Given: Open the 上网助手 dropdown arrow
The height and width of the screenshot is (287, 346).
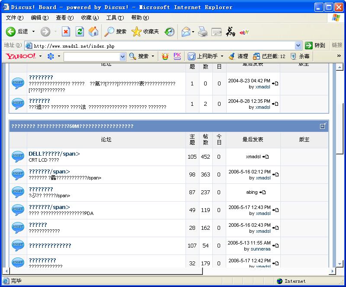Looking at the screenshot, I should 222,56.
